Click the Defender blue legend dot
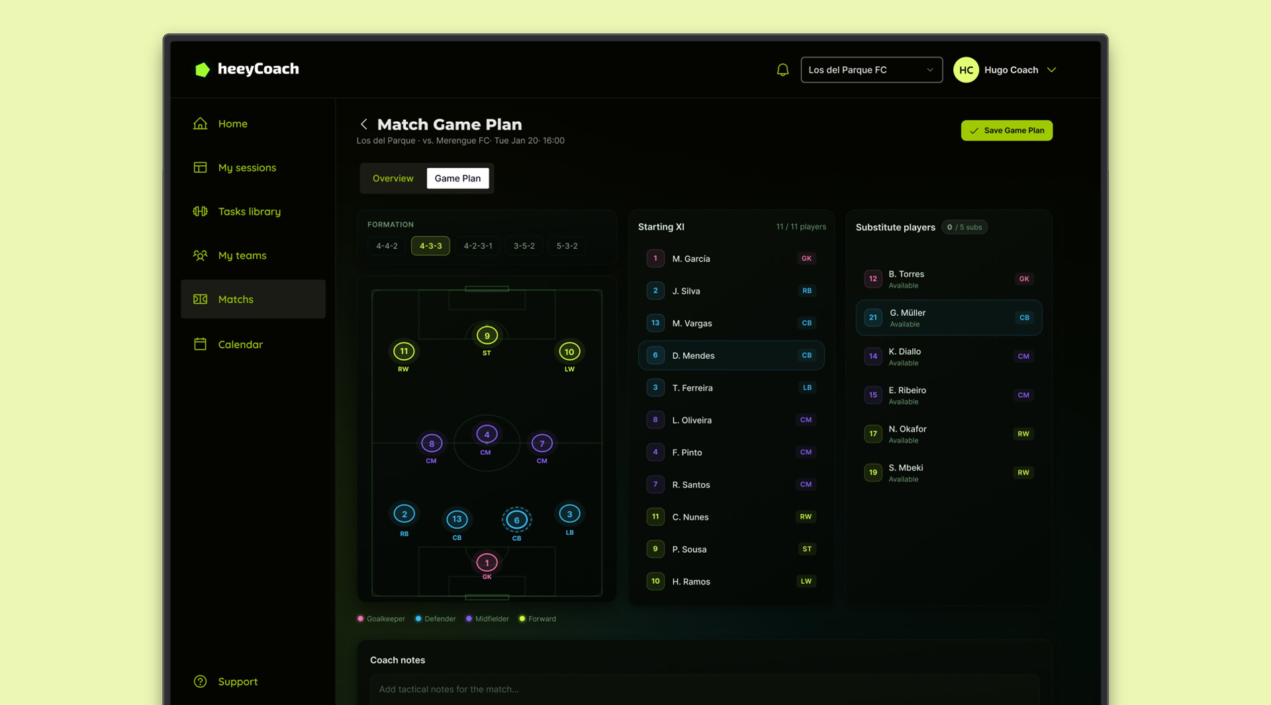Viewport: 1271px width, 705px height. click(418, 619)
